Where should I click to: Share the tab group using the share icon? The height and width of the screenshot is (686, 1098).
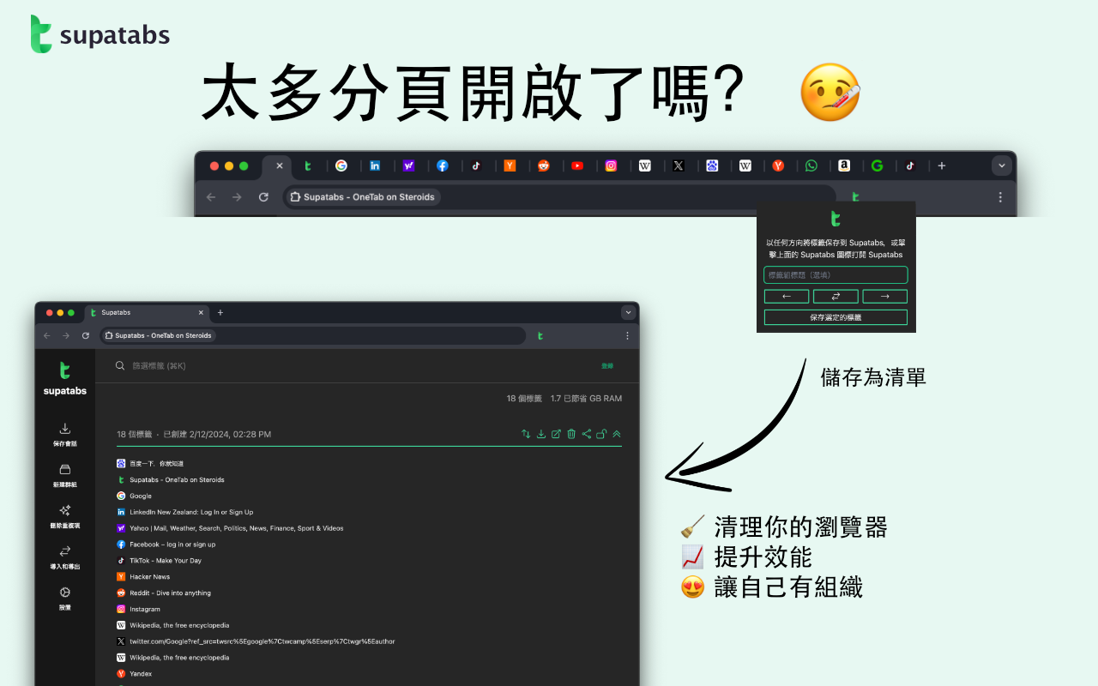click(x=586, y=434)
